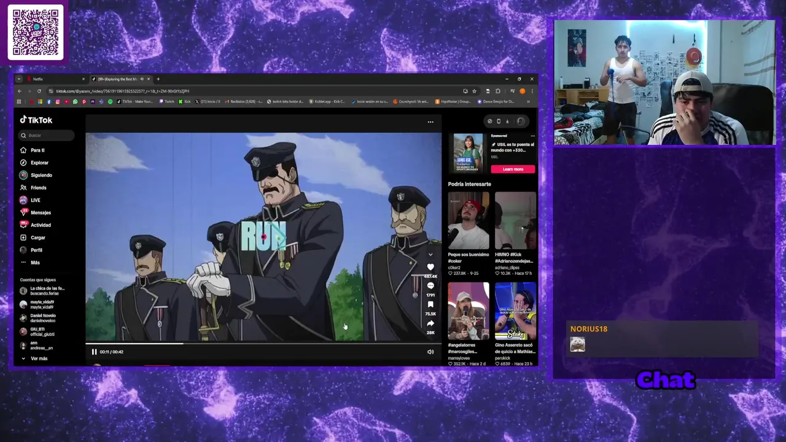Open a new browser tab
The height and width of the screenshot is (442, 786).
click(158, 79)
